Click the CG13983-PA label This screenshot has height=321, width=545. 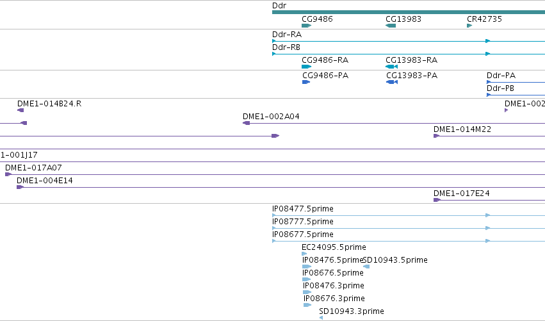tap(412, 76)
